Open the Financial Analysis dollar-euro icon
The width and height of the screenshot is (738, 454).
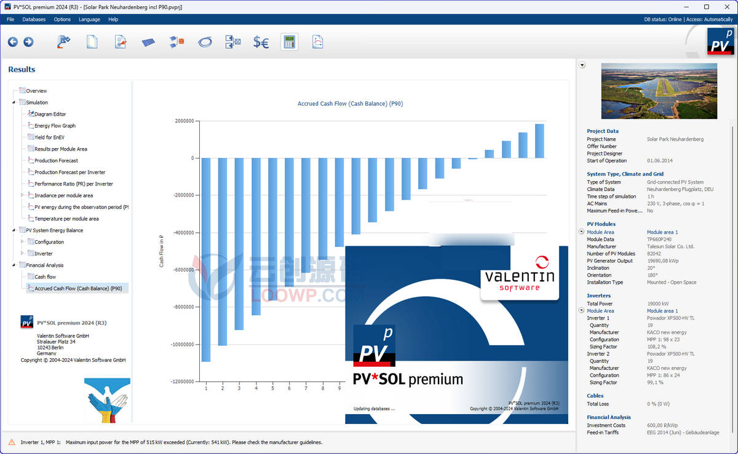261,42
